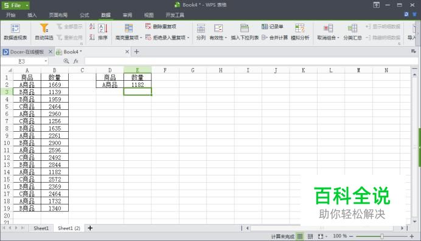Click 合并计算 consolidate

point(274,38)
